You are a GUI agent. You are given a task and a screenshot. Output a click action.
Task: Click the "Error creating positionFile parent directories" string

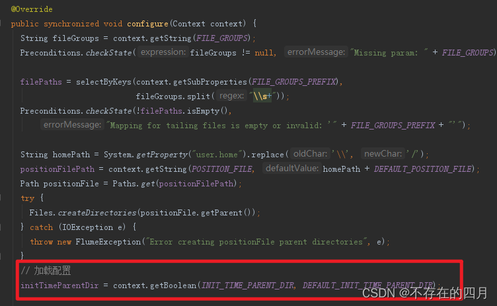(x=256, y=242)
